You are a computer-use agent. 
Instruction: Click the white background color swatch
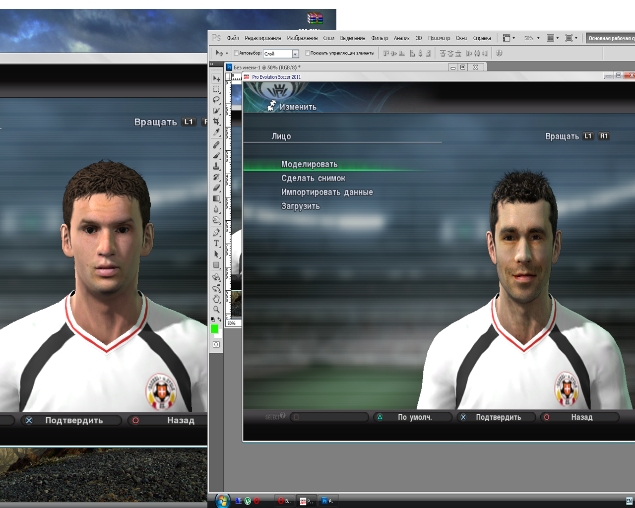[x=219, y=335]
